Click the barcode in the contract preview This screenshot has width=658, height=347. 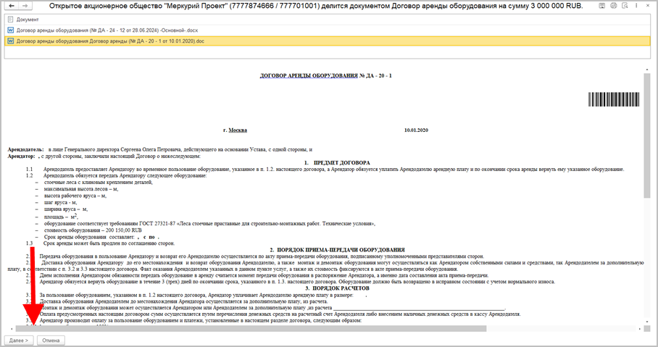click(x=614, y=99)
